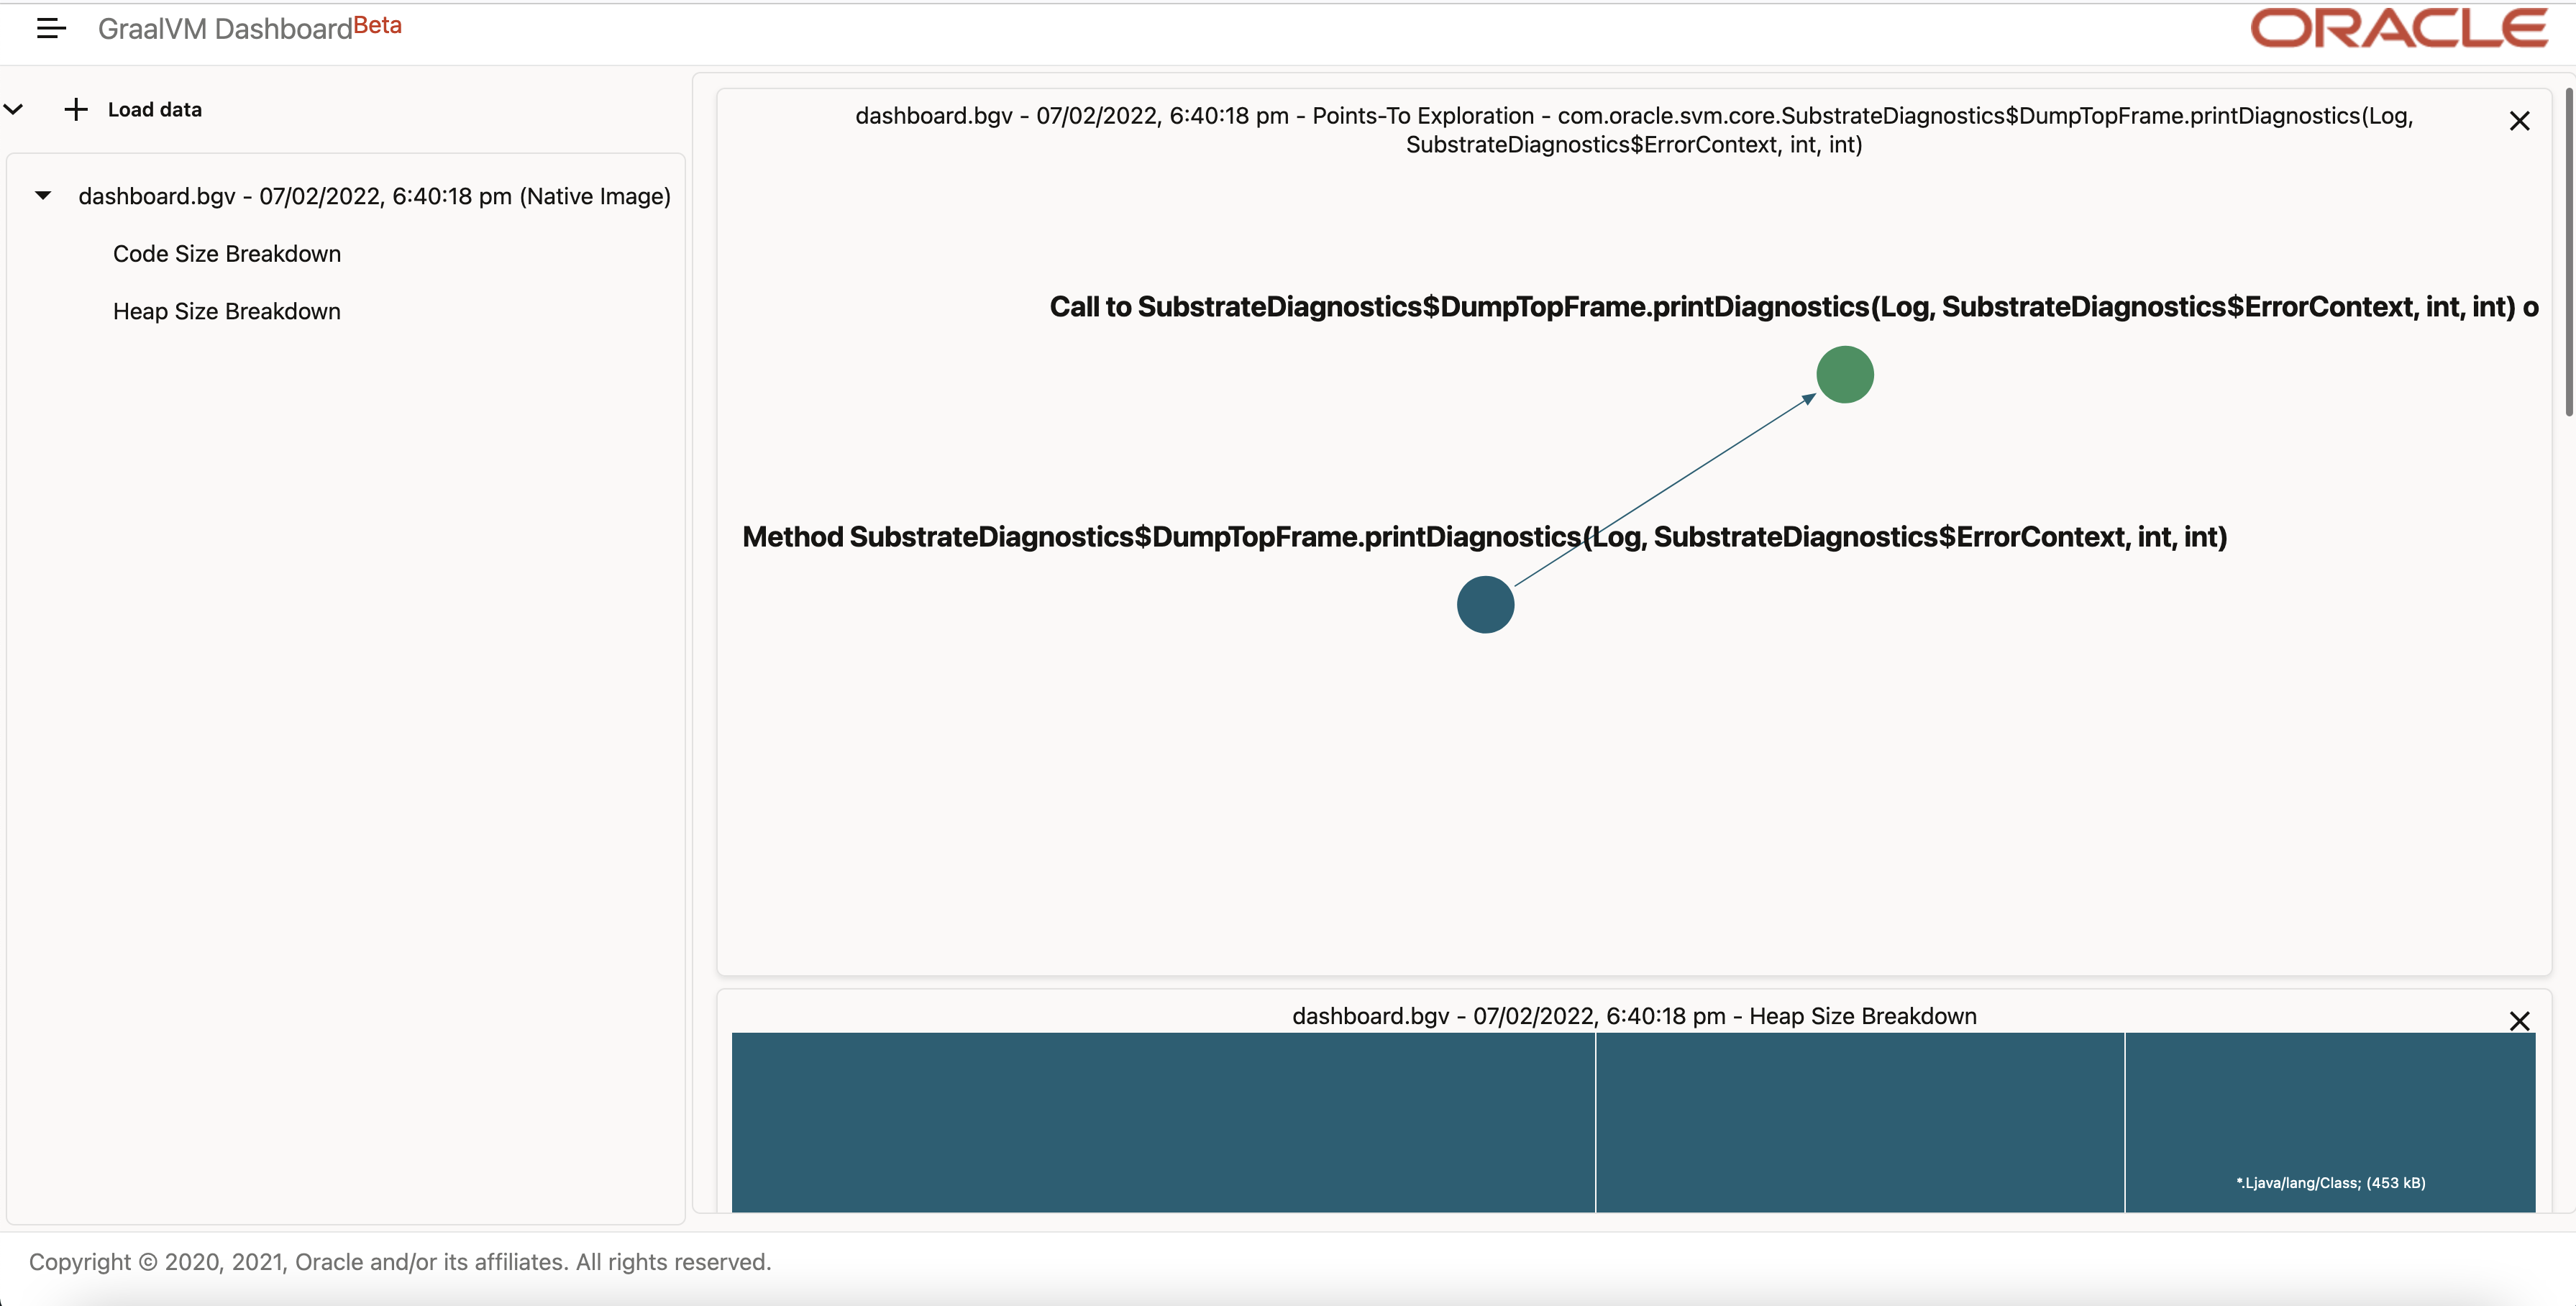The height and width of the screenshot is (1306, 2576).
Task: Click the red Beta label
Action: 377,25
